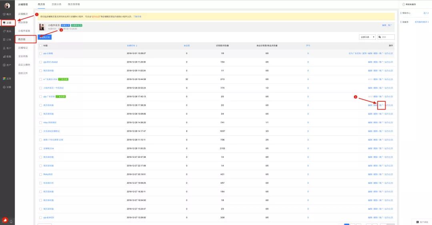Click 推广 link on 小程序首页 card
Image resolution: width=432 pixels, height=225 pixels.
[x=390, y=25]
